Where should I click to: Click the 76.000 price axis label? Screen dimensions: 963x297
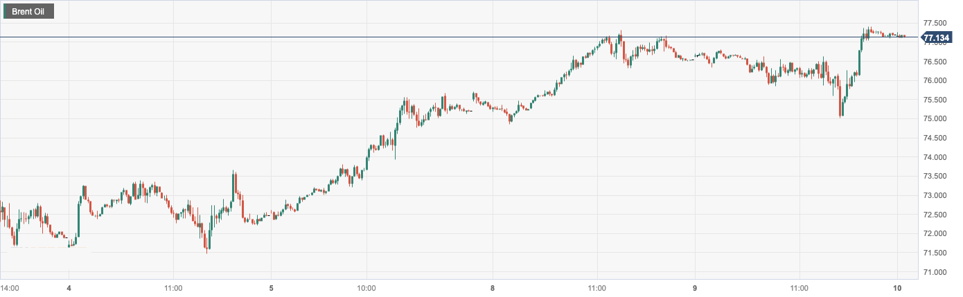tap(937, 80)
